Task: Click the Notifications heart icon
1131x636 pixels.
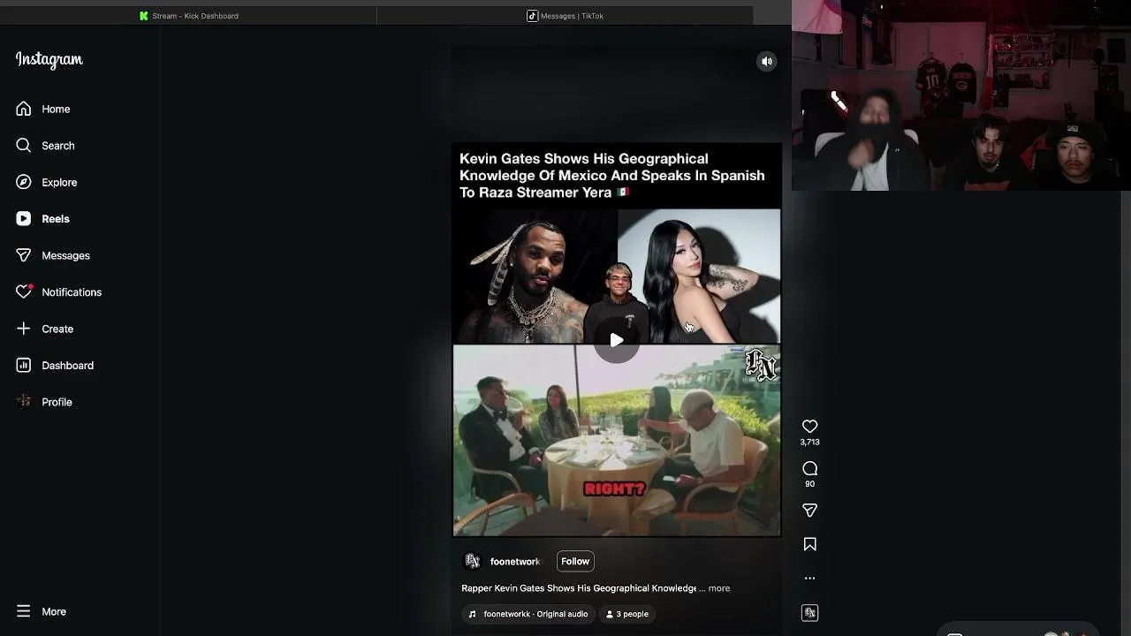Action: tap(24, 291)
